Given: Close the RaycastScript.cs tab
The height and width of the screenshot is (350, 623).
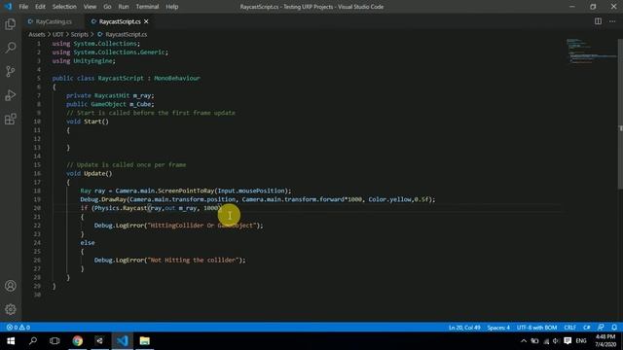Looking at the screenshot, I should click(146, 21).
